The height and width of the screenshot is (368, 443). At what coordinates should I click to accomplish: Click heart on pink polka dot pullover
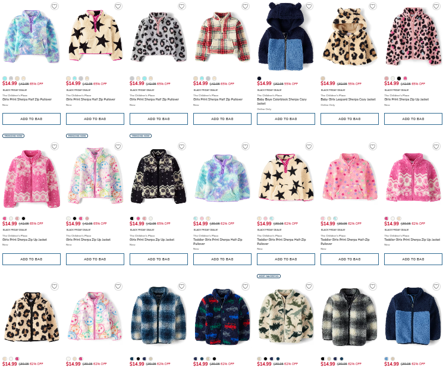point(373,146)
